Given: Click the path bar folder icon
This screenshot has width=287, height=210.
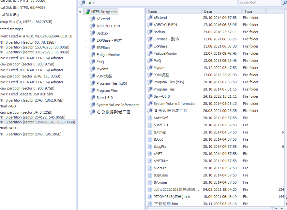Looking at the screenshot, I should click(83, 3).
